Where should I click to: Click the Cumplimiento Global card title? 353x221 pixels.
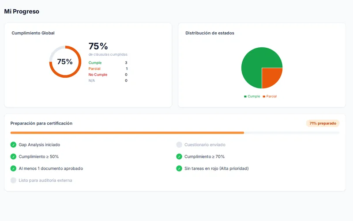pyautogui.click(x=33, y=33)
